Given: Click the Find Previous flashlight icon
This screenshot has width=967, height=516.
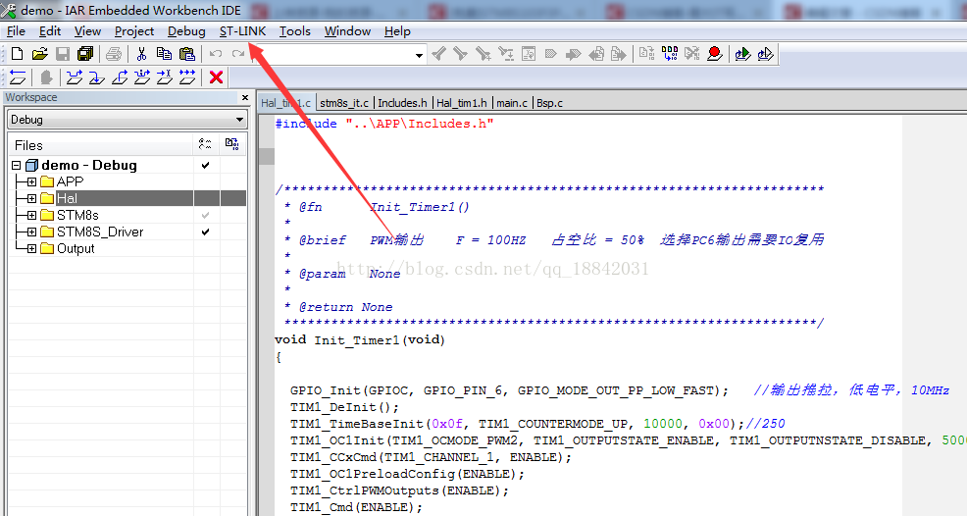Looking at the screenshot, I should tap(438, 54).
